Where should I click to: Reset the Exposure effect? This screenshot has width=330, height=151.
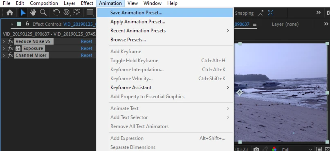87,48
